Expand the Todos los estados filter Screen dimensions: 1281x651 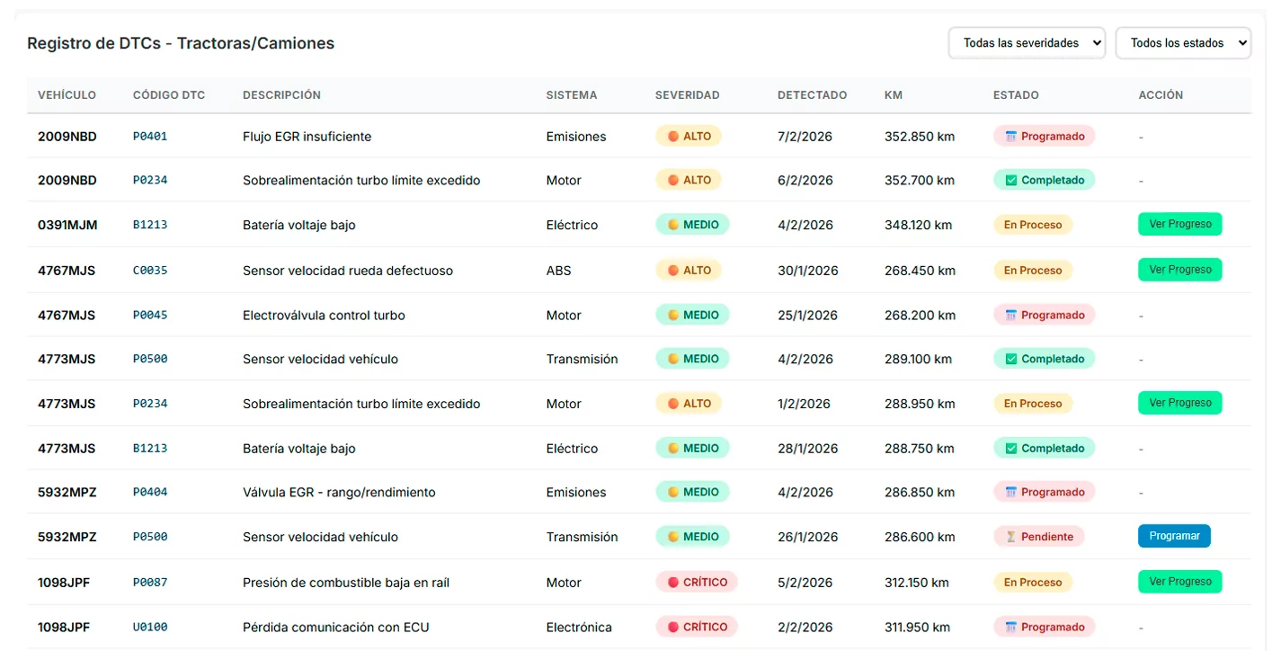click(1183, 43)
